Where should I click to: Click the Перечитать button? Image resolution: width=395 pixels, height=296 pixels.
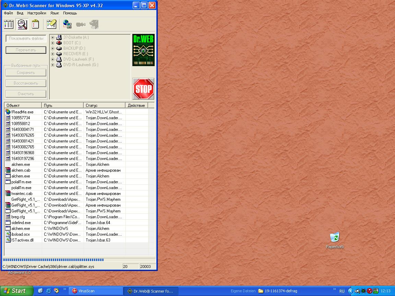26,50
